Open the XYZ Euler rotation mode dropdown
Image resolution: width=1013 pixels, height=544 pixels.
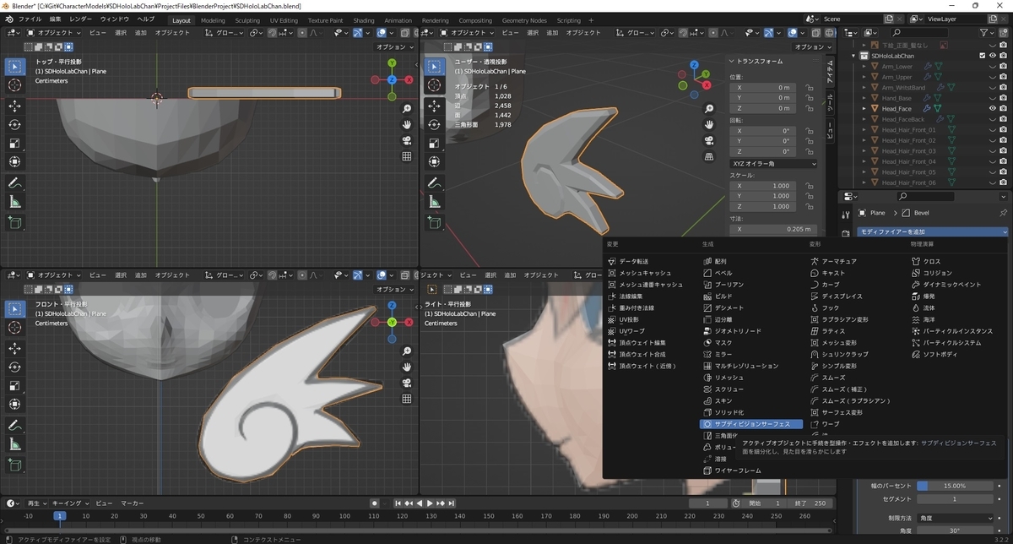773,163
